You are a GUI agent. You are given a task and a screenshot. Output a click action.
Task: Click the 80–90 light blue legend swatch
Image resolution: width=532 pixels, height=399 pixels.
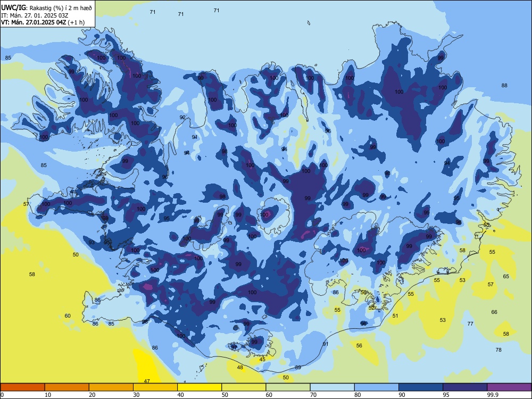[x=376, y=387]
